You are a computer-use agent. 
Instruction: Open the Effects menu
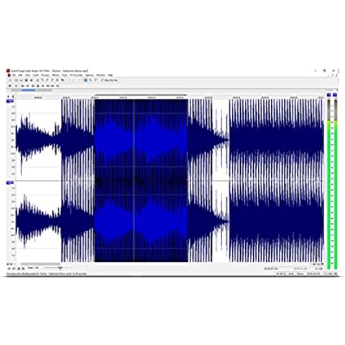[55, 75]
